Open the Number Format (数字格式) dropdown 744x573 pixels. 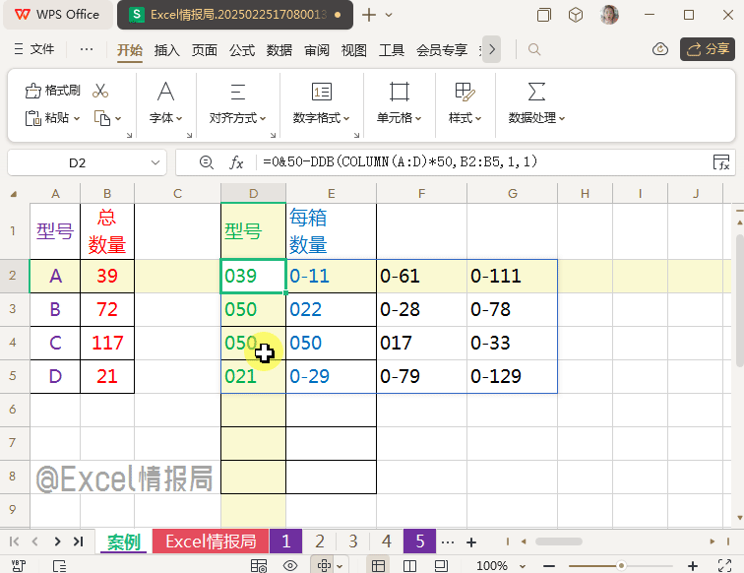[322, 118]
